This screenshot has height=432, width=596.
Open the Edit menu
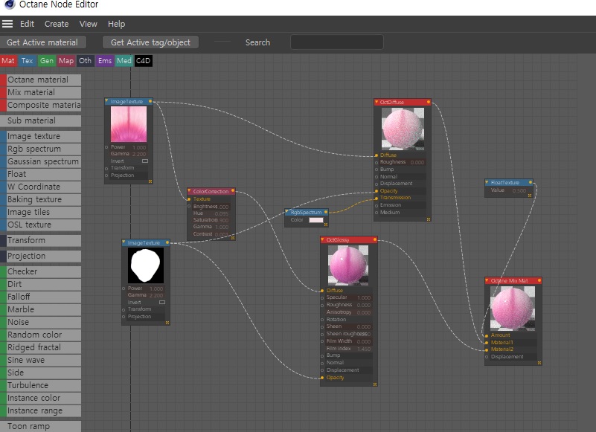pos(27,24)
